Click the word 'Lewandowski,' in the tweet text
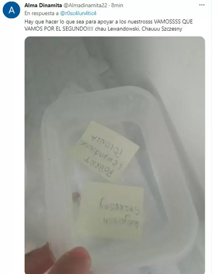 coord(123,29)
